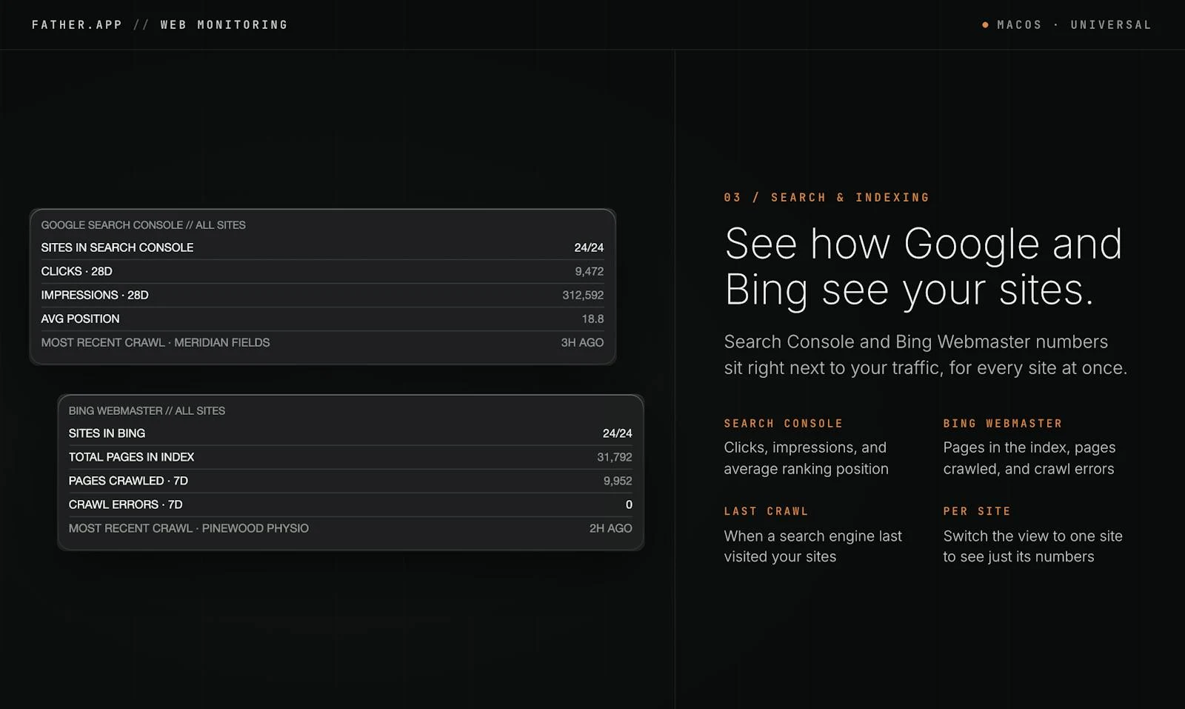Viewport: 1185px width, 709px height.
Task: Click the Bing Webmaster // All Sites title
Action: coord(147,410)
